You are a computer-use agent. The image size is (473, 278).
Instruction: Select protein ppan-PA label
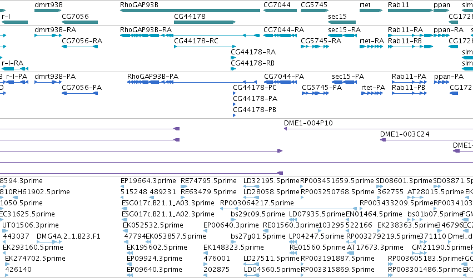click(449, 77)
